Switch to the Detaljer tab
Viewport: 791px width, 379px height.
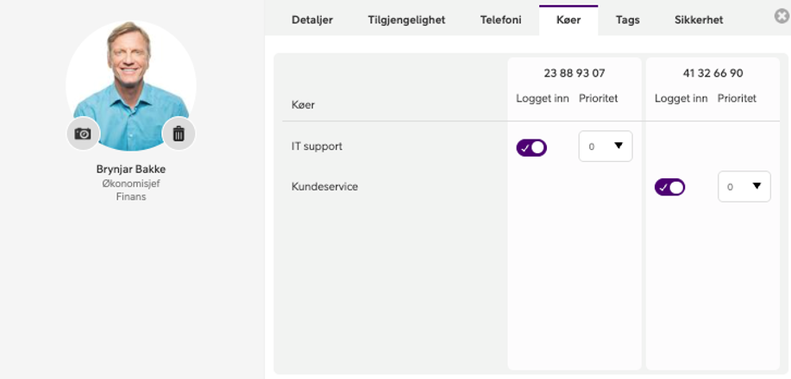click(x=312, y=20)
